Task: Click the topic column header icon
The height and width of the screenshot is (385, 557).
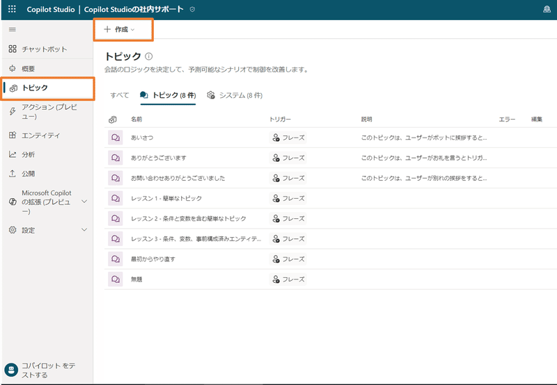Action: [113, 120]
